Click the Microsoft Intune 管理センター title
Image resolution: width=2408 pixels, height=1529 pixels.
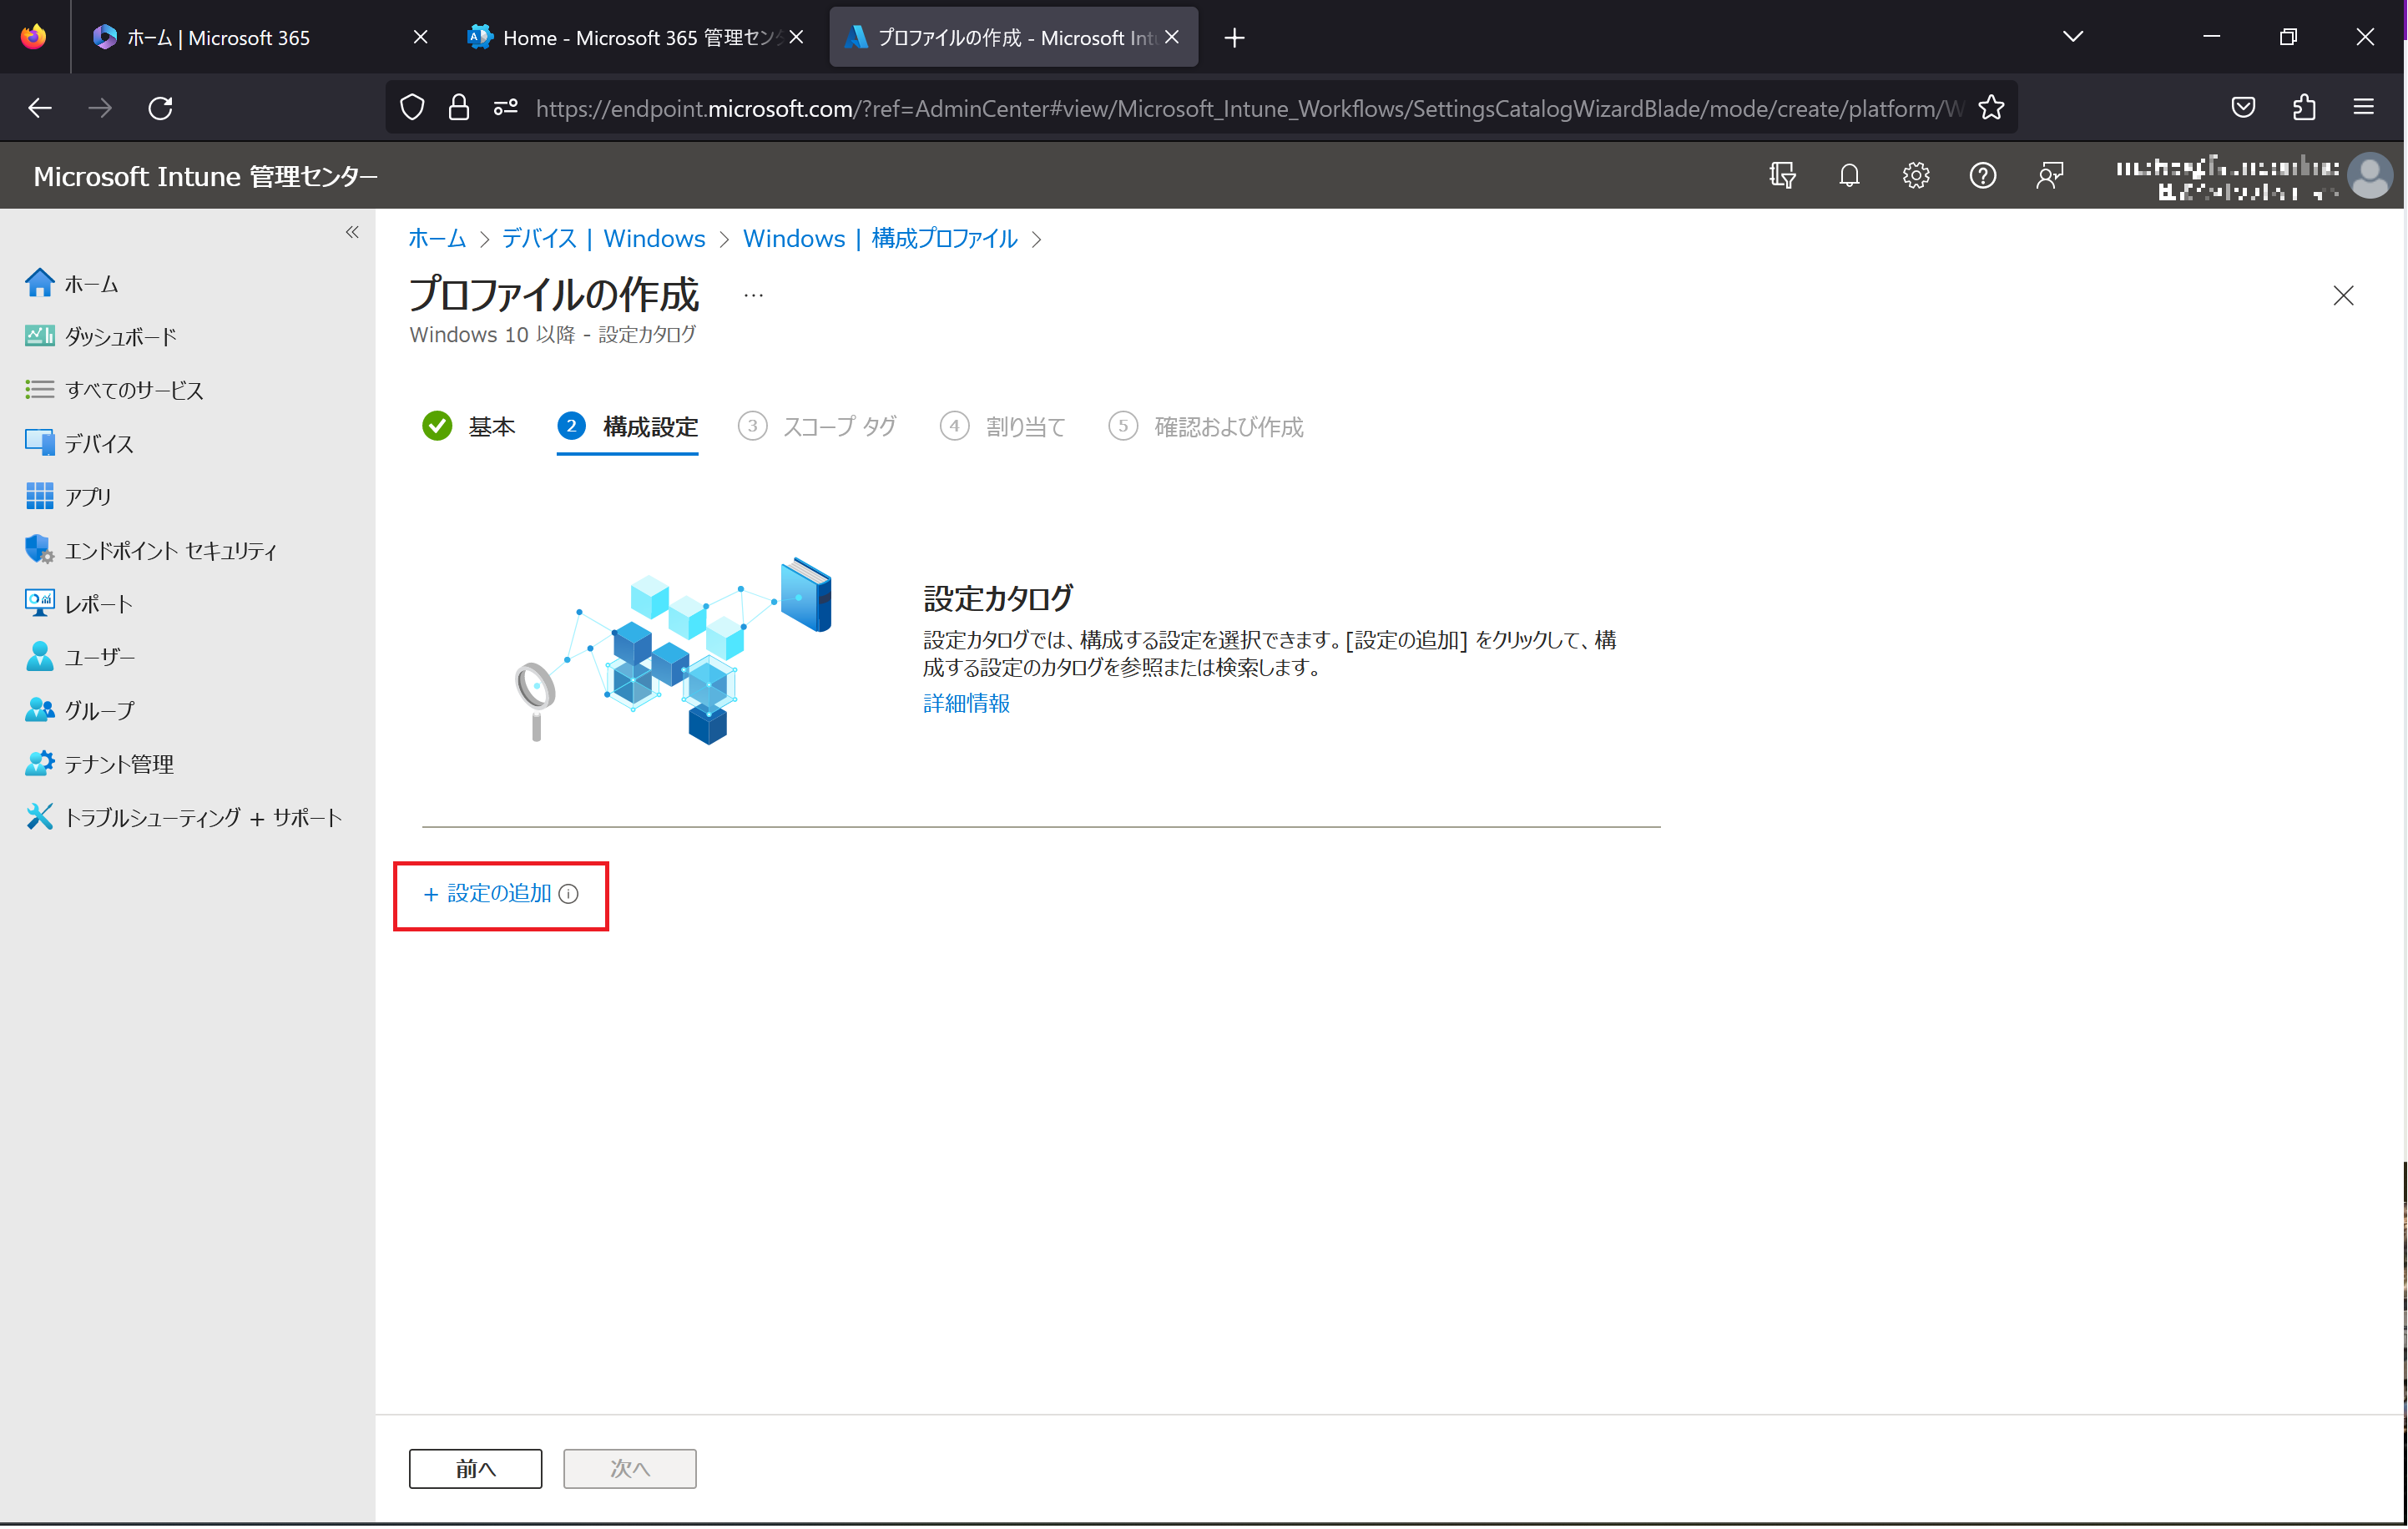[205, 176]
